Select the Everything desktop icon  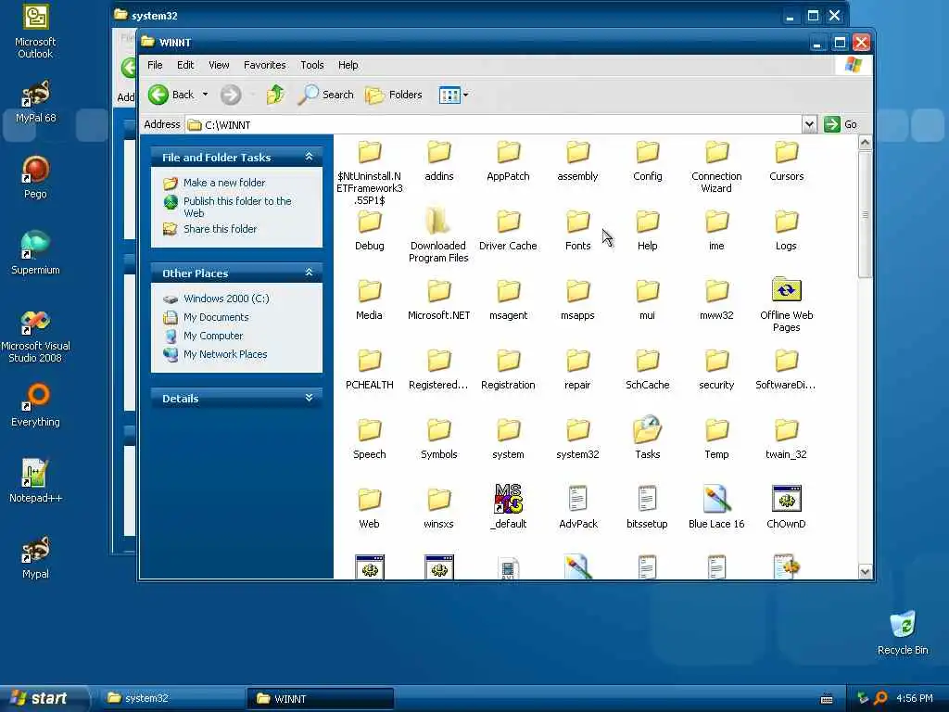35,405
